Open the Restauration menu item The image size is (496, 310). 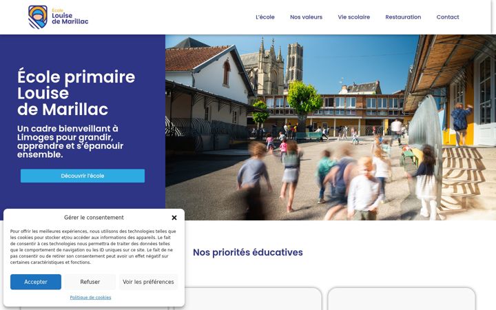pos(403,17)
